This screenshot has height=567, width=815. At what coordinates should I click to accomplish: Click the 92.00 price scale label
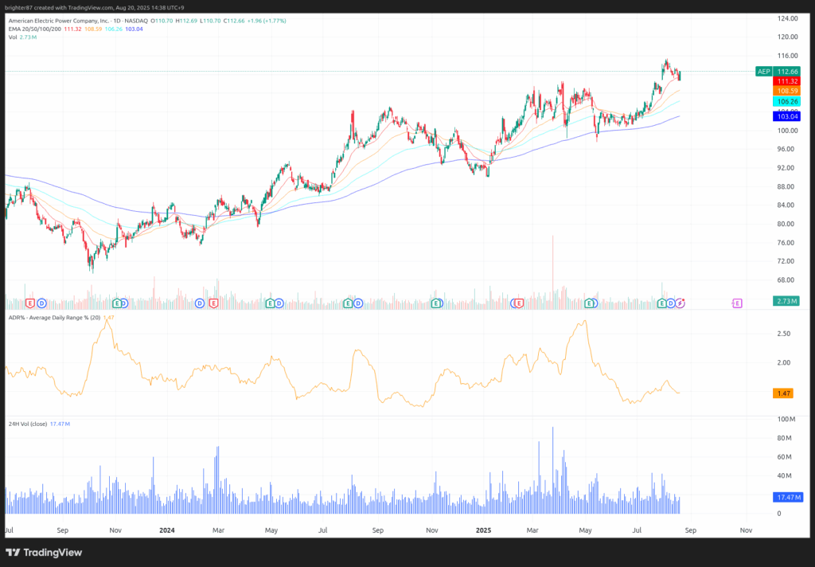786,168
